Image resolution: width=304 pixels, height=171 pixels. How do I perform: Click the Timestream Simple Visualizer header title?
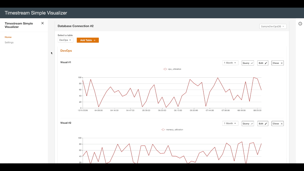[x=36, y=13]
